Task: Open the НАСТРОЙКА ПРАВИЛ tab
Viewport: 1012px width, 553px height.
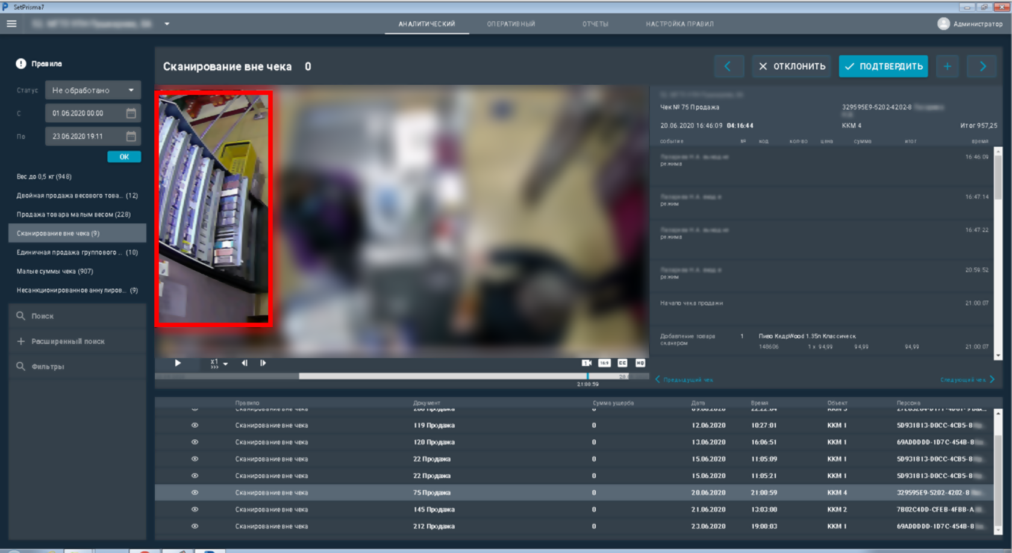Action: click(x=679, y=24)
